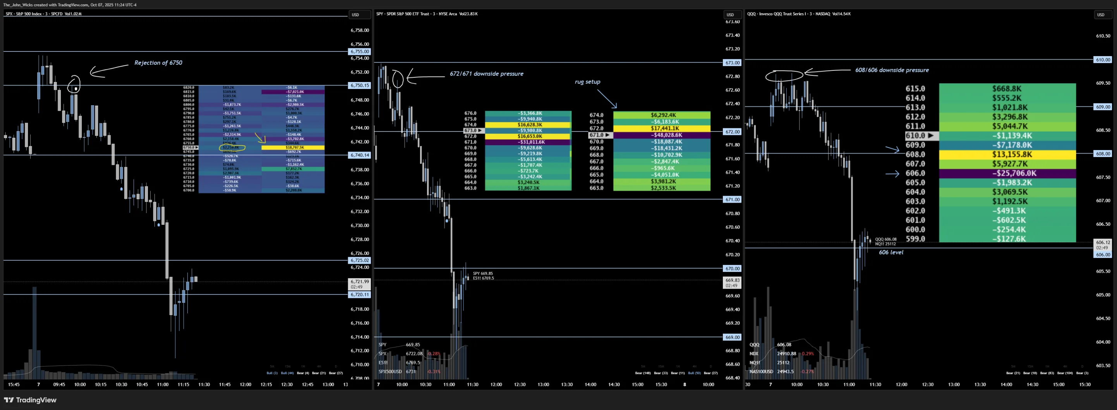The height and width of the screenshot is (410, 1117).
Task: Click 09:45 on the SPX time axis
Action: 59,385
